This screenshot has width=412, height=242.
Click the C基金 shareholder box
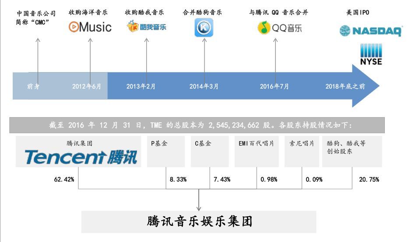[x=210, y=151]
